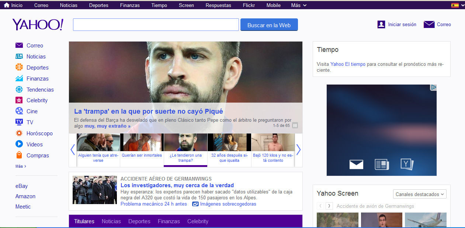
Task: Open Tiempo in the top navigation bar
Action: tap(159, 5)
